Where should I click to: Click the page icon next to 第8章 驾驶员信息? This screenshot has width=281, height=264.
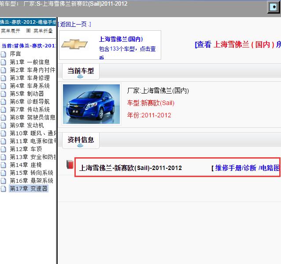pos(4,117)
